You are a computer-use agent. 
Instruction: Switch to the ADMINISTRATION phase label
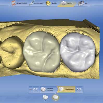click(22, 3)
